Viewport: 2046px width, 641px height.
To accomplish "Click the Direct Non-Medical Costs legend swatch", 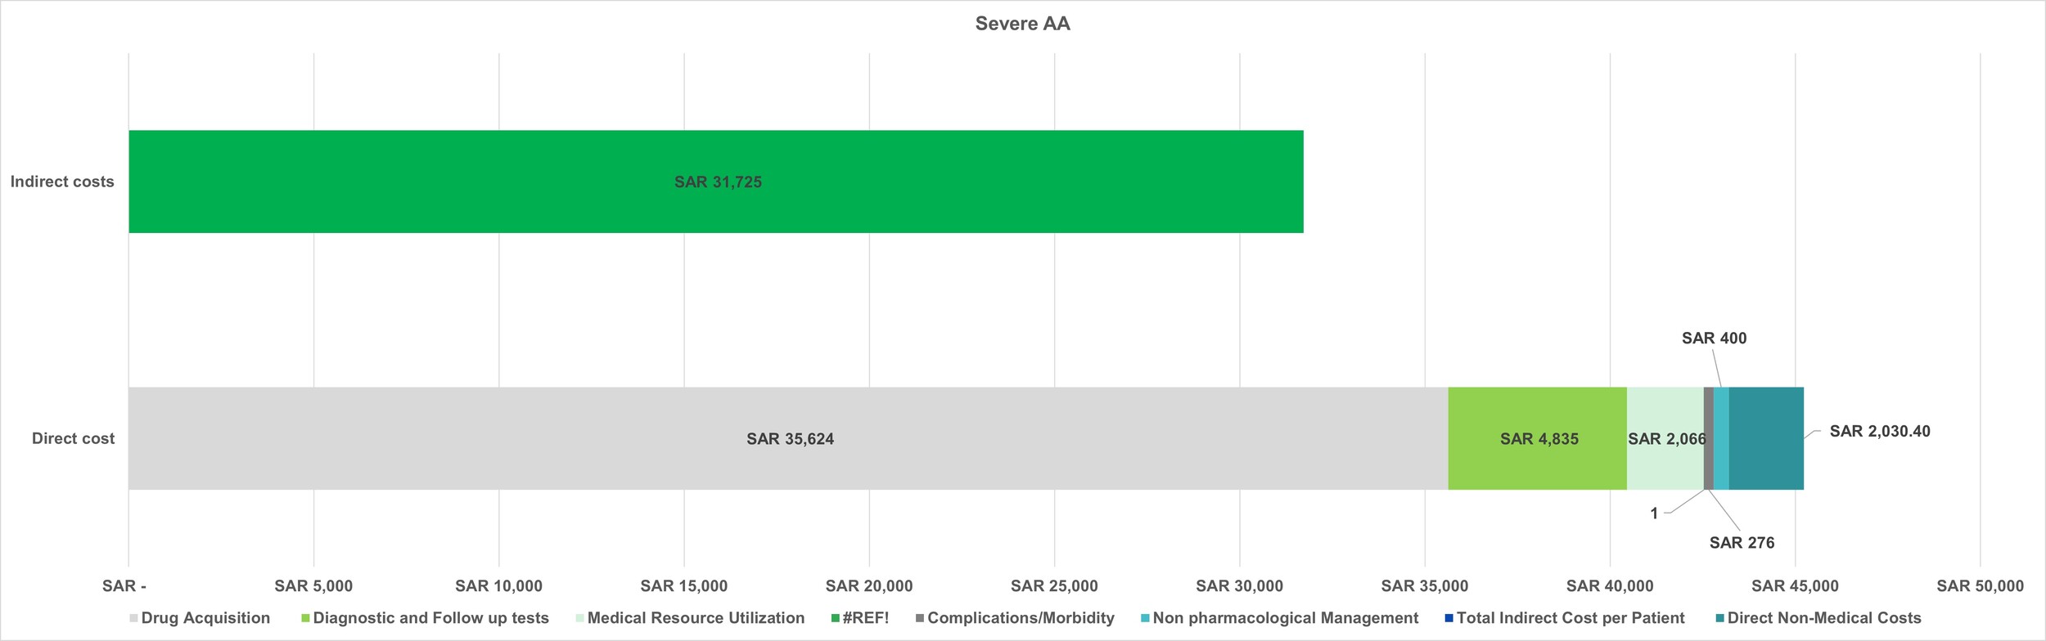I will pyautogui.click(x=1720, y=619).
